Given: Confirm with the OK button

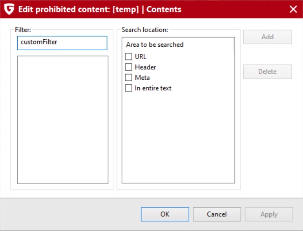Looking at the screenshot, I should point(165,214).
